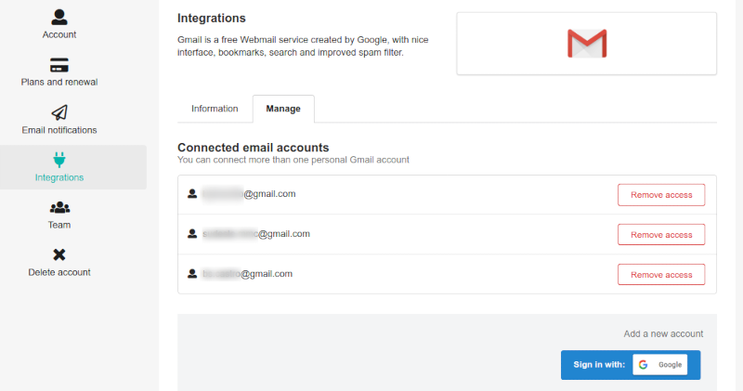The image size is (743, 391).
Task: Click the Email notifications paper plane icon
Action: (x=59, y=112)
